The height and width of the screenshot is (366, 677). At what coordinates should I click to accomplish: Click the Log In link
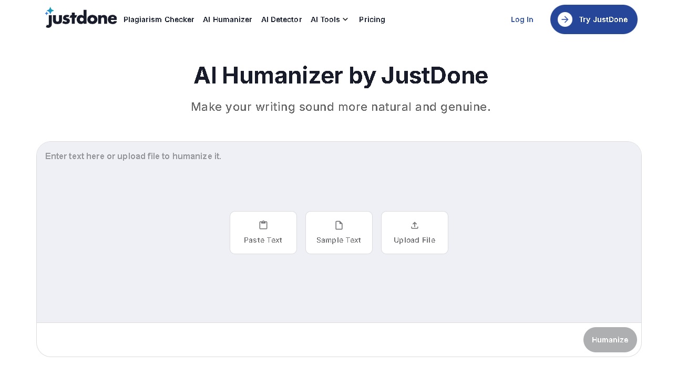pos(522,19)
